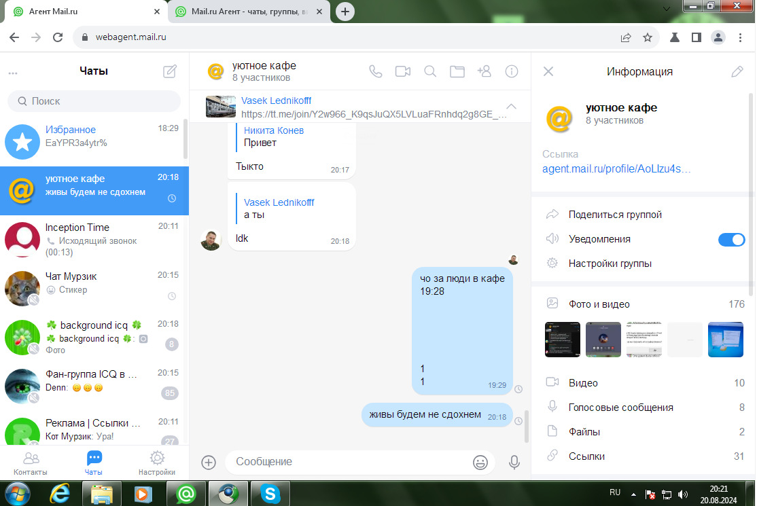Record a voice message with microphone

click(x=514, y=462)
